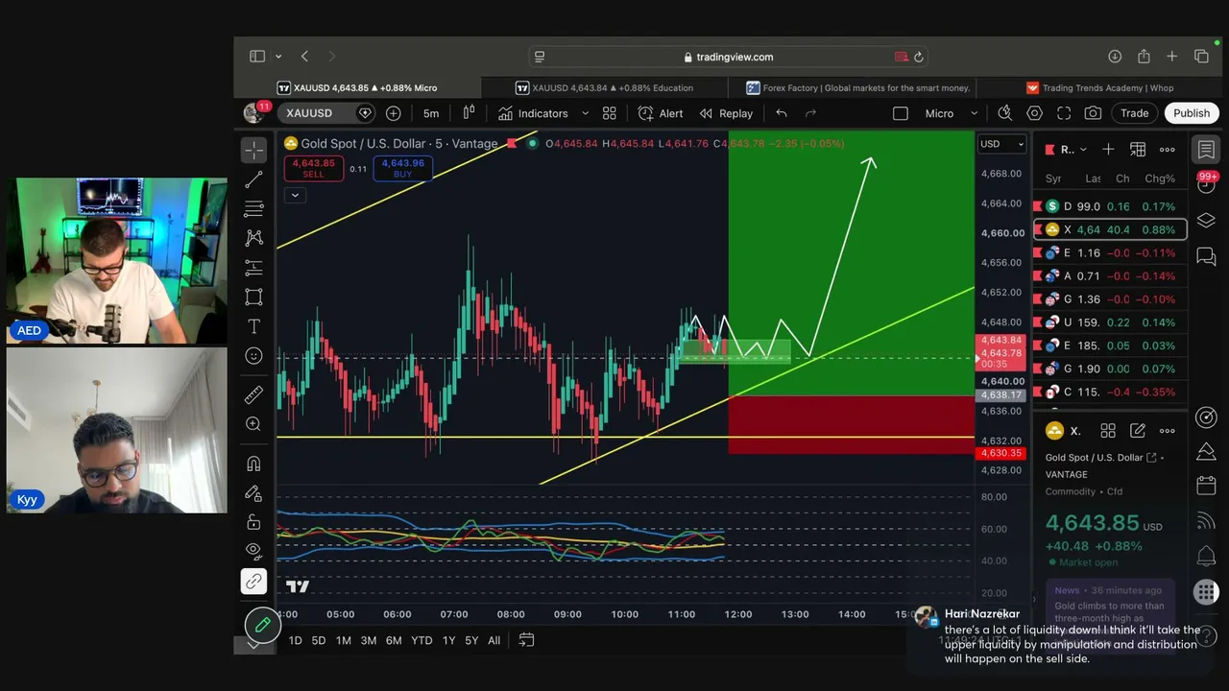Open the watchlist panel icon in right sidebar
1229x691 pixels.
coord(1206,150)
